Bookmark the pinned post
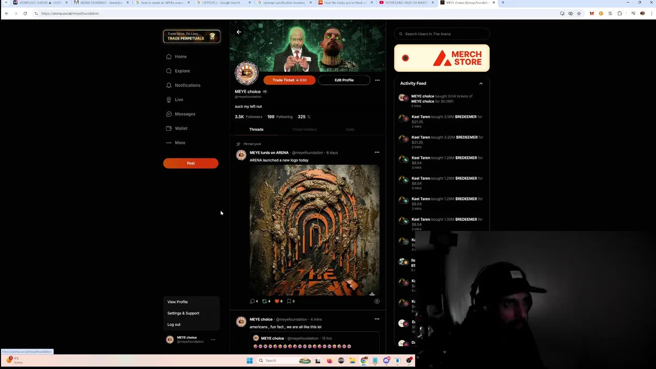 click(x=291, y=301)
